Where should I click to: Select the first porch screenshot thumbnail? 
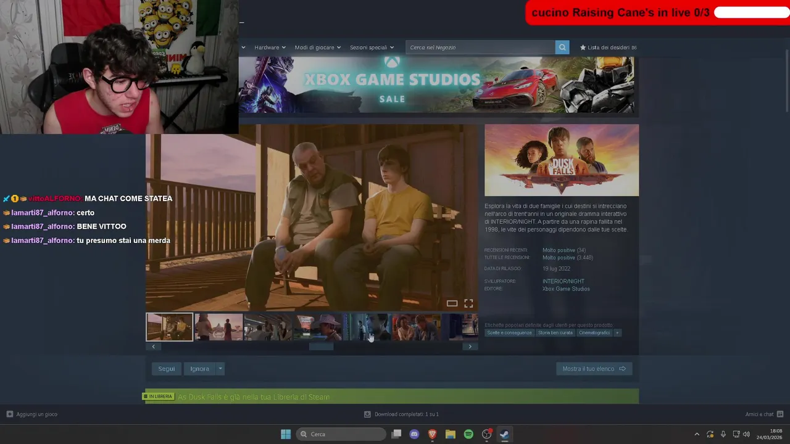(x=170, y=327)
